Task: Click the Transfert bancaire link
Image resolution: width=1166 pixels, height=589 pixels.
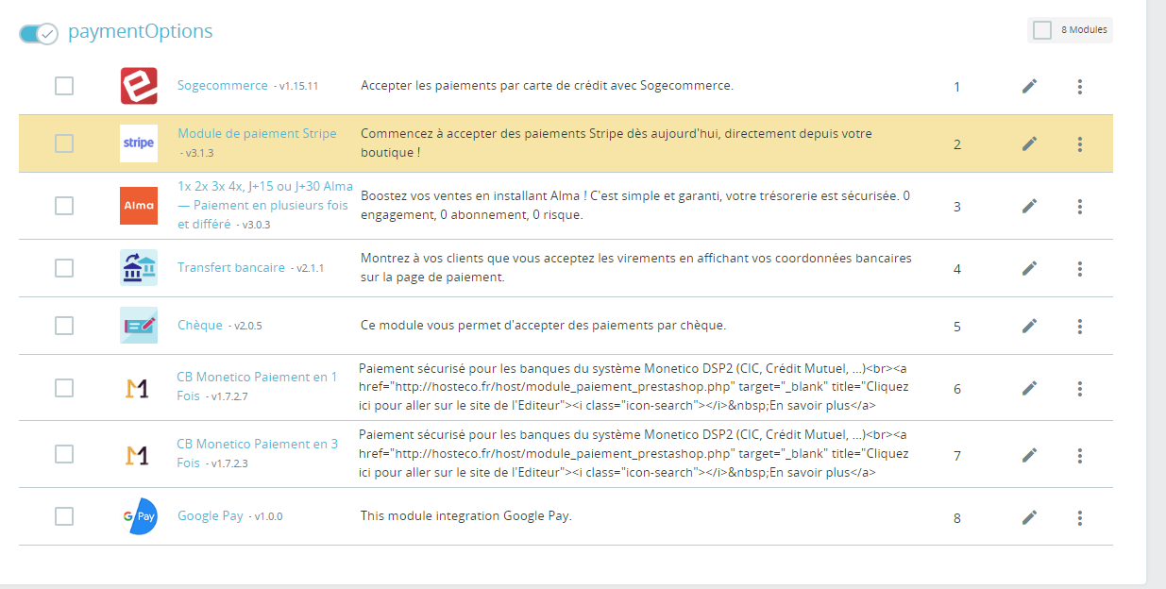Action: [x=231, y=267]
